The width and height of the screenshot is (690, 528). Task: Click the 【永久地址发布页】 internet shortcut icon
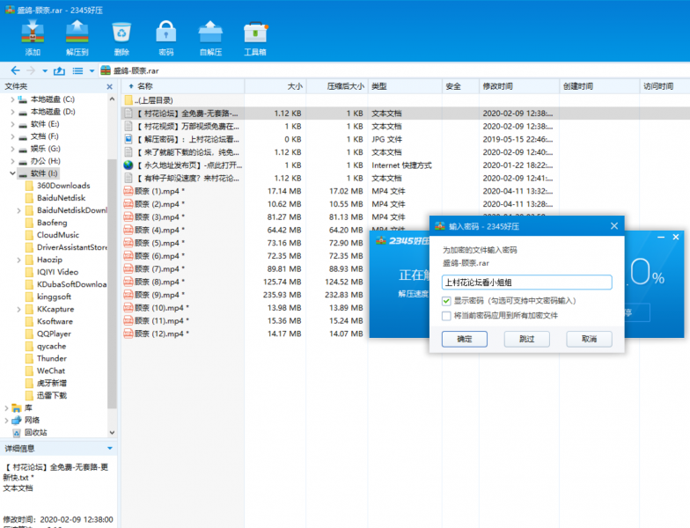click(x=128, y=165)
